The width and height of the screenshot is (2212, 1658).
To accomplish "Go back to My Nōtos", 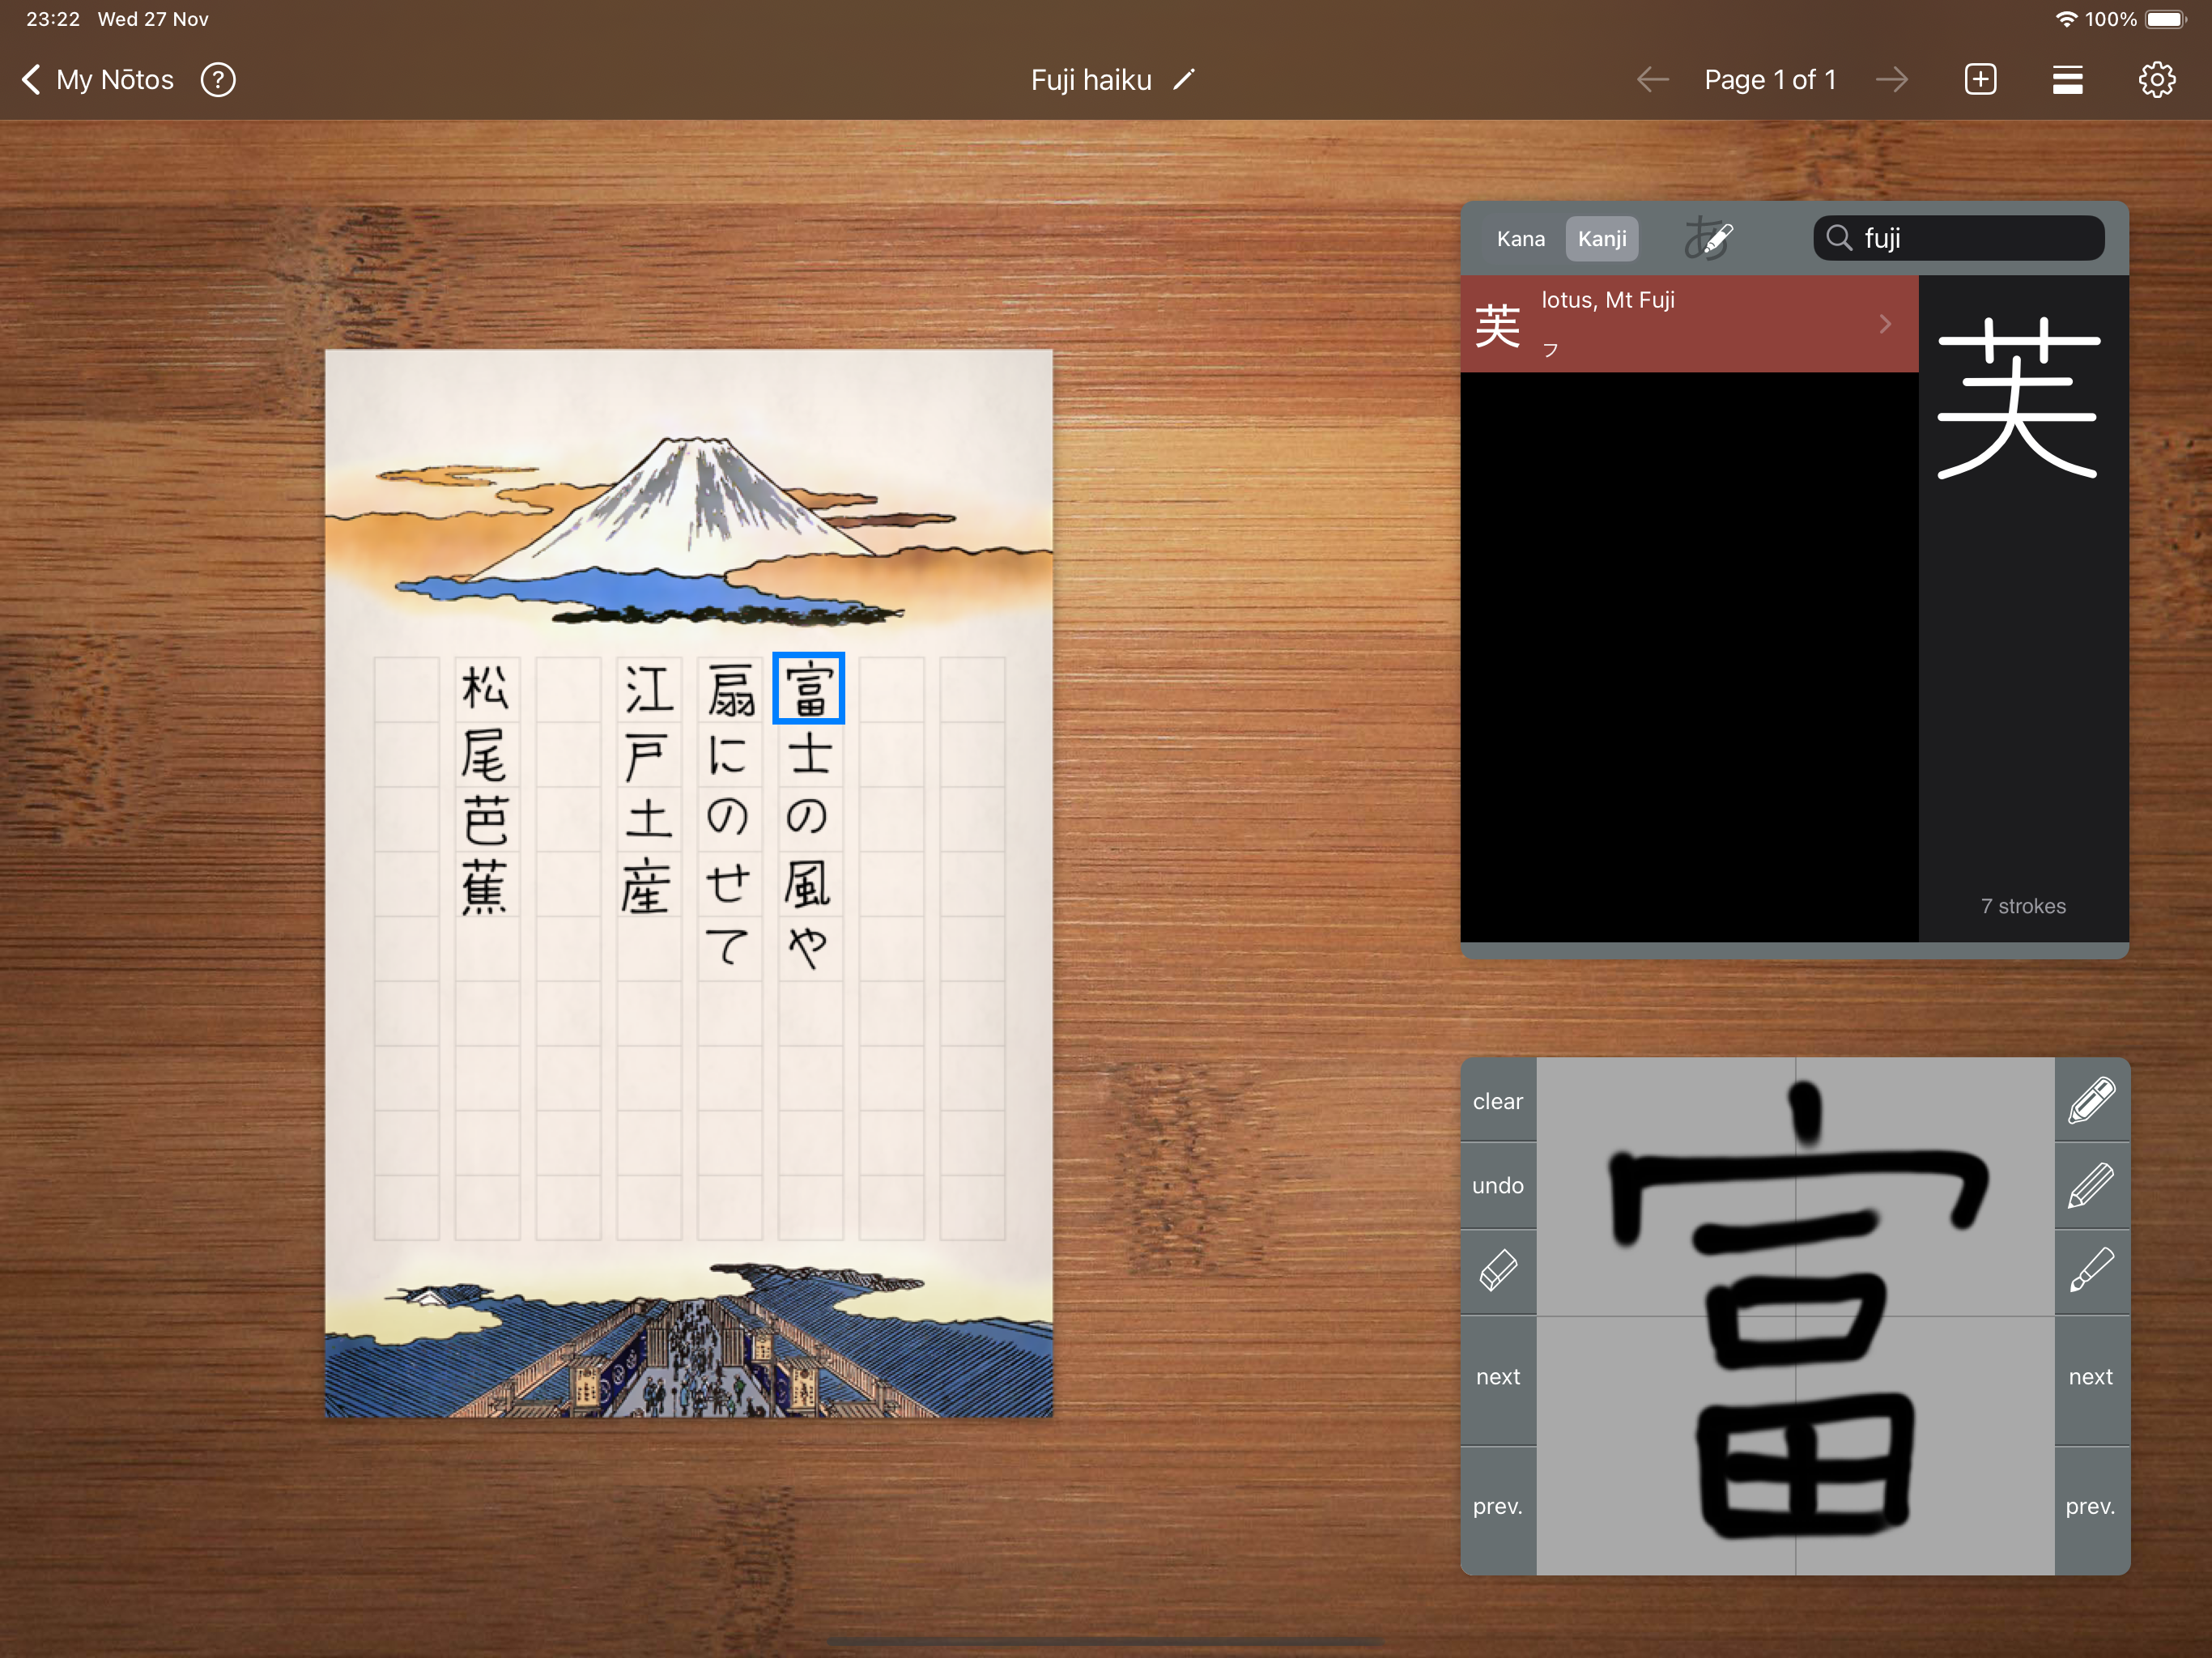I will [x=98, y=79].
